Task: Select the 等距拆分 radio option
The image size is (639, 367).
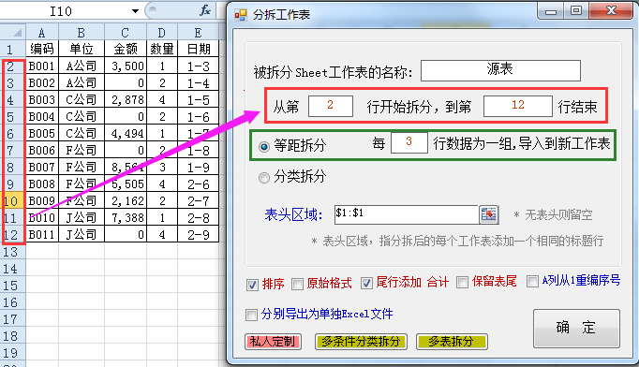Action: click(264, 146)
